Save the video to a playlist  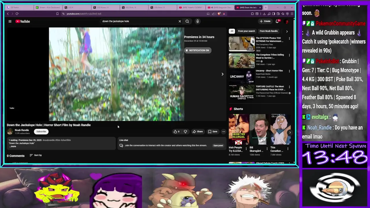pos(213,131)
